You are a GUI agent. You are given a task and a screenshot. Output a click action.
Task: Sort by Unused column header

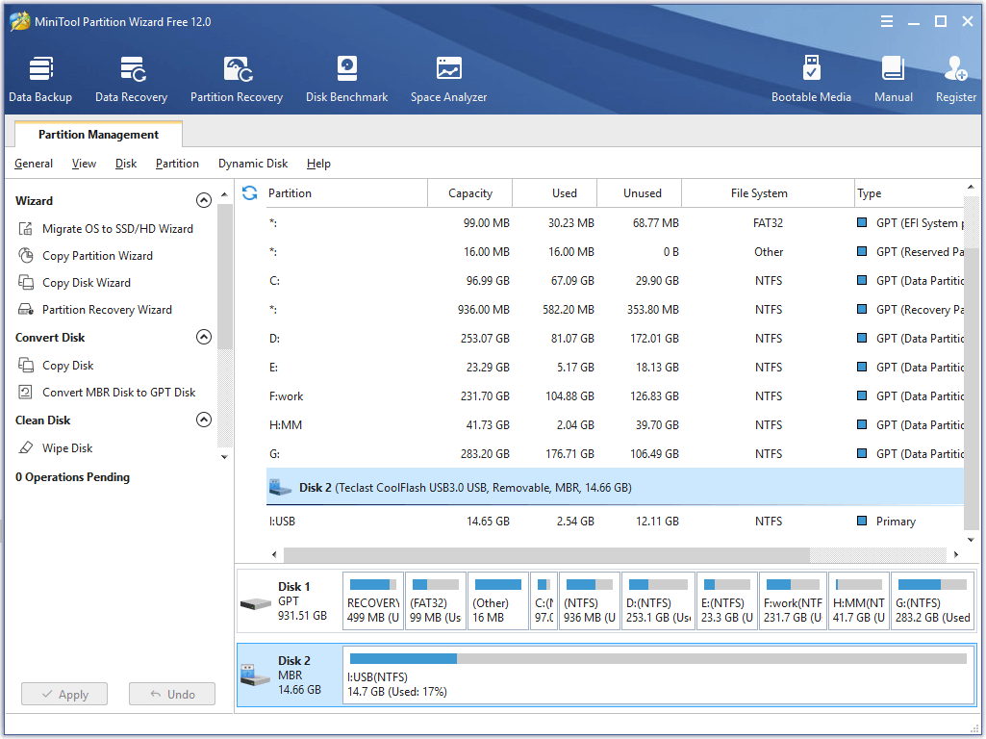[x=640, y=193]
